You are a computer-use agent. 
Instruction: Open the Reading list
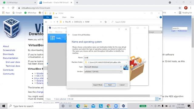tap(185, 13)
